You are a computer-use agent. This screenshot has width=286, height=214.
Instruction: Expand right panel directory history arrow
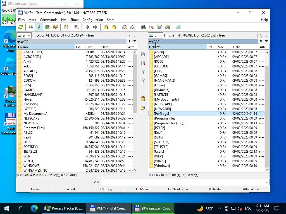[x=266, y=41]
